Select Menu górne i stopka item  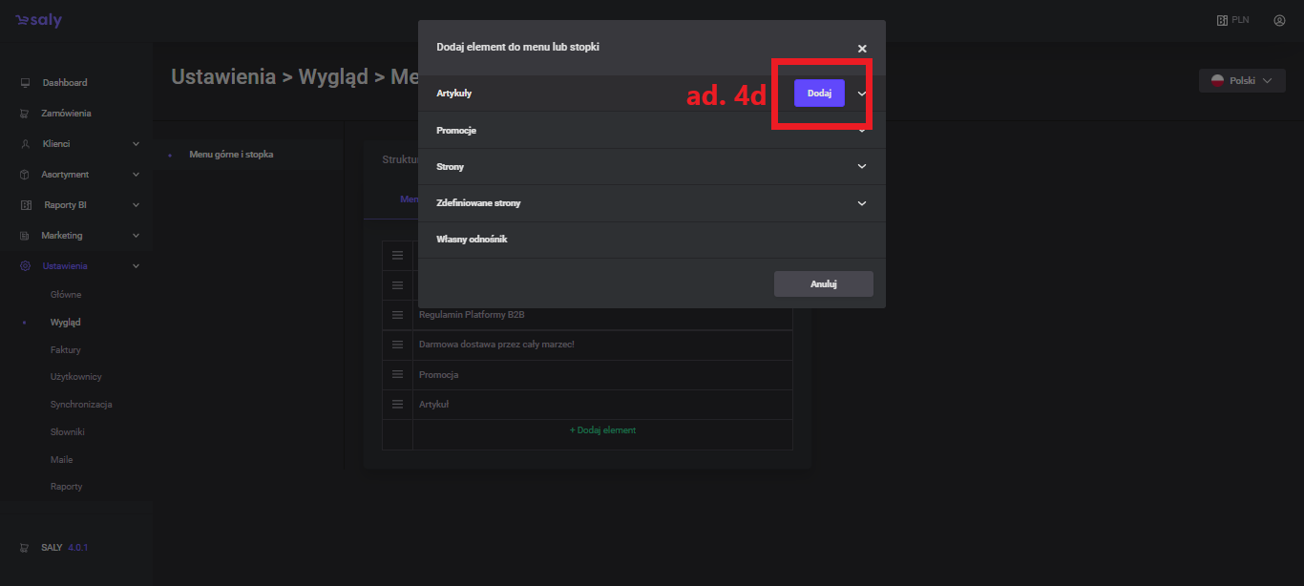click(231, 155)
